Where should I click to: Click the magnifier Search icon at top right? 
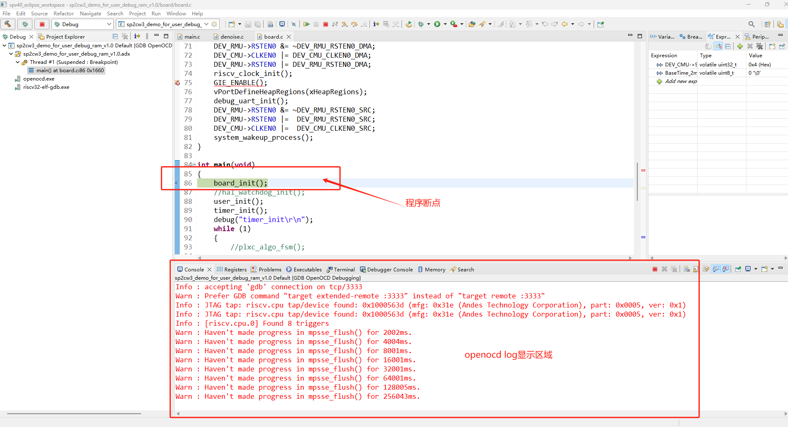[x=751, y=24]
